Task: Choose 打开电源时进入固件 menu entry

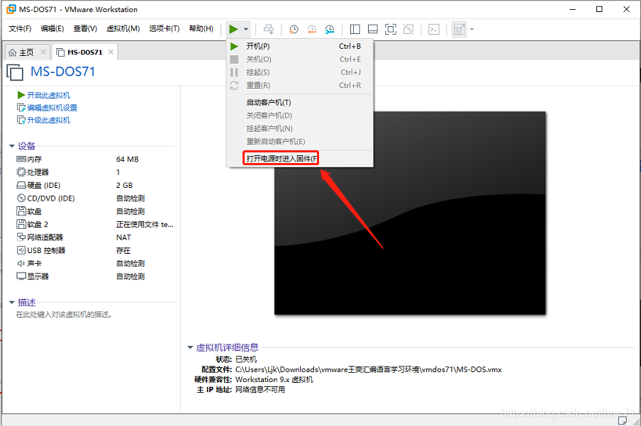Action: point(300,159)
